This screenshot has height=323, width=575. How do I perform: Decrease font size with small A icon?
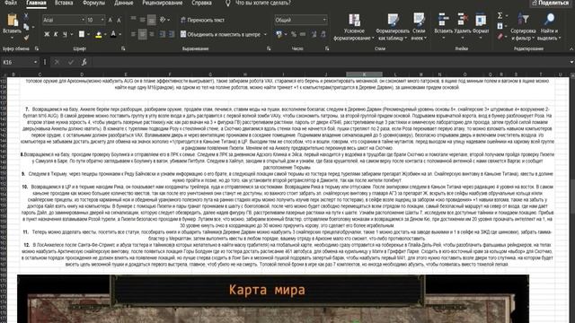point(119,21)
